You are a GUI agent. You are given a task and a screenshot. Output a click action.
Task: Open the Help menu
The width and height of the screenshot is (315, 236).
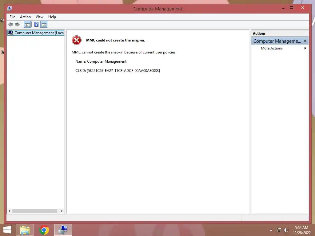(x=52, y=17)
